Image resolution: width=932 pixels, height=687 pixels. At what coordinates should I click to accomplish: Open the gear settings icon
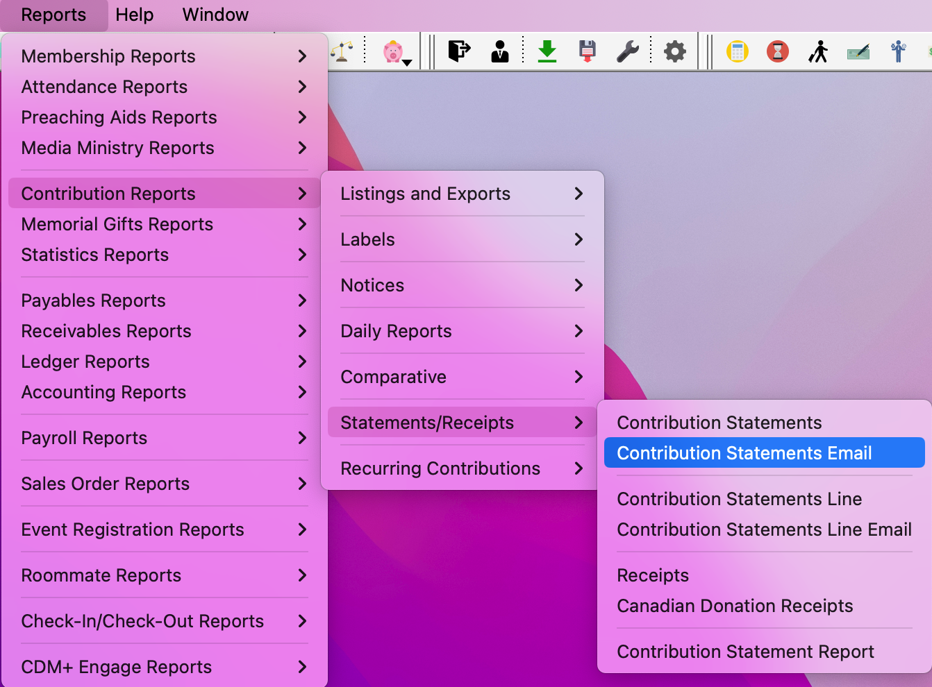point(674,51)
